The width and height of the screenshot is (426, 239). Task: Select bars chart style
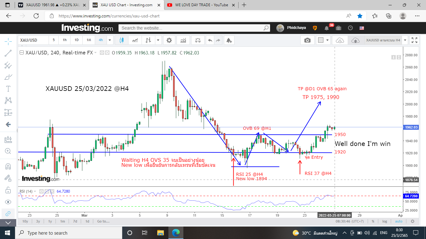coord(149,40)
